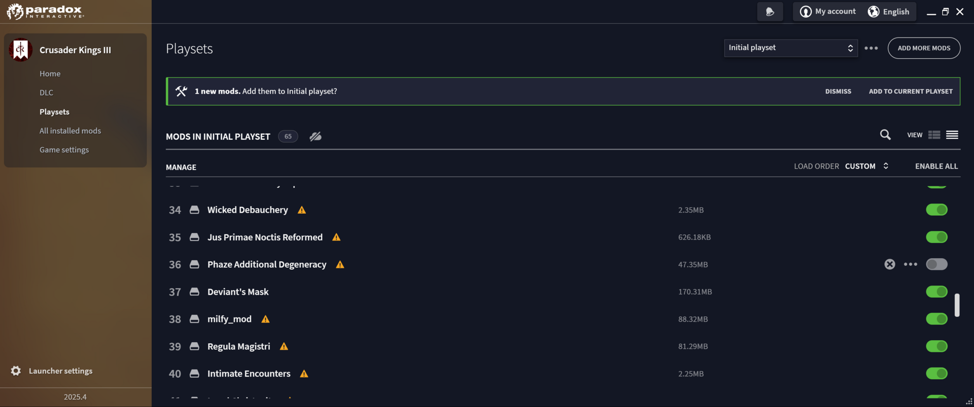Click Add To Current Playset

point(911,92)
